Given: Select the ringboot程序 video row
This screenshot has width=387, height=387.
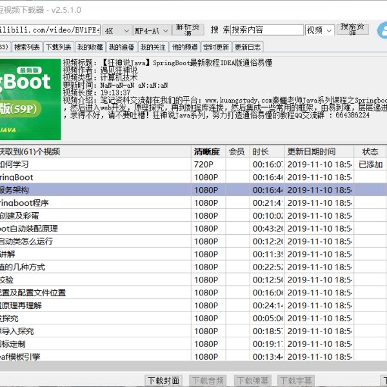Looking at the screenshot, I should pos(192,203).
